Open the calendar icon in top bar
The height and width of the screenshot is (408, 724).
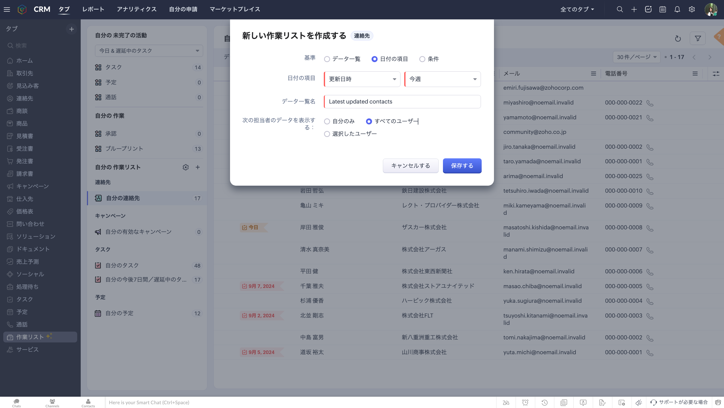click(662, 9)
